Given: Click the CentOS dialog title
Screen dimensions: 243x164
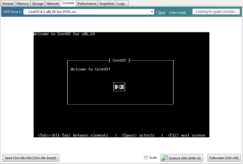Looking at the screenshot, I should coord(119,60).
